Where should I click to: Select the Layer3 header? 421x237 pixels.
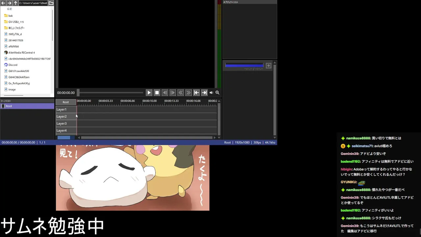pyautogui.click(x=66, y=123)
